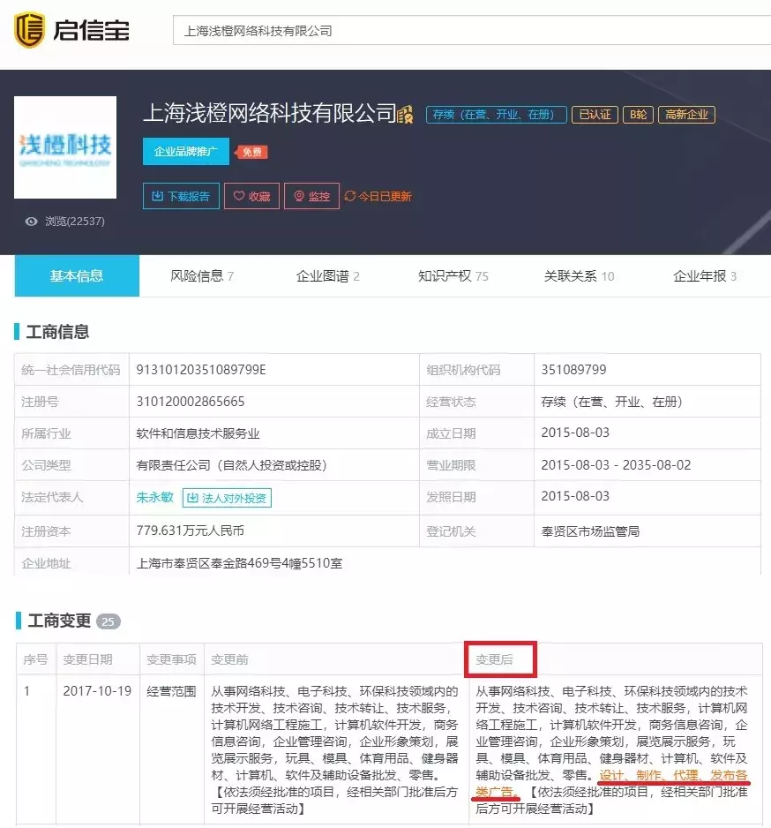Click the red 免费 tag
This screenshot has height=828, width=771.
click(251, 152)
